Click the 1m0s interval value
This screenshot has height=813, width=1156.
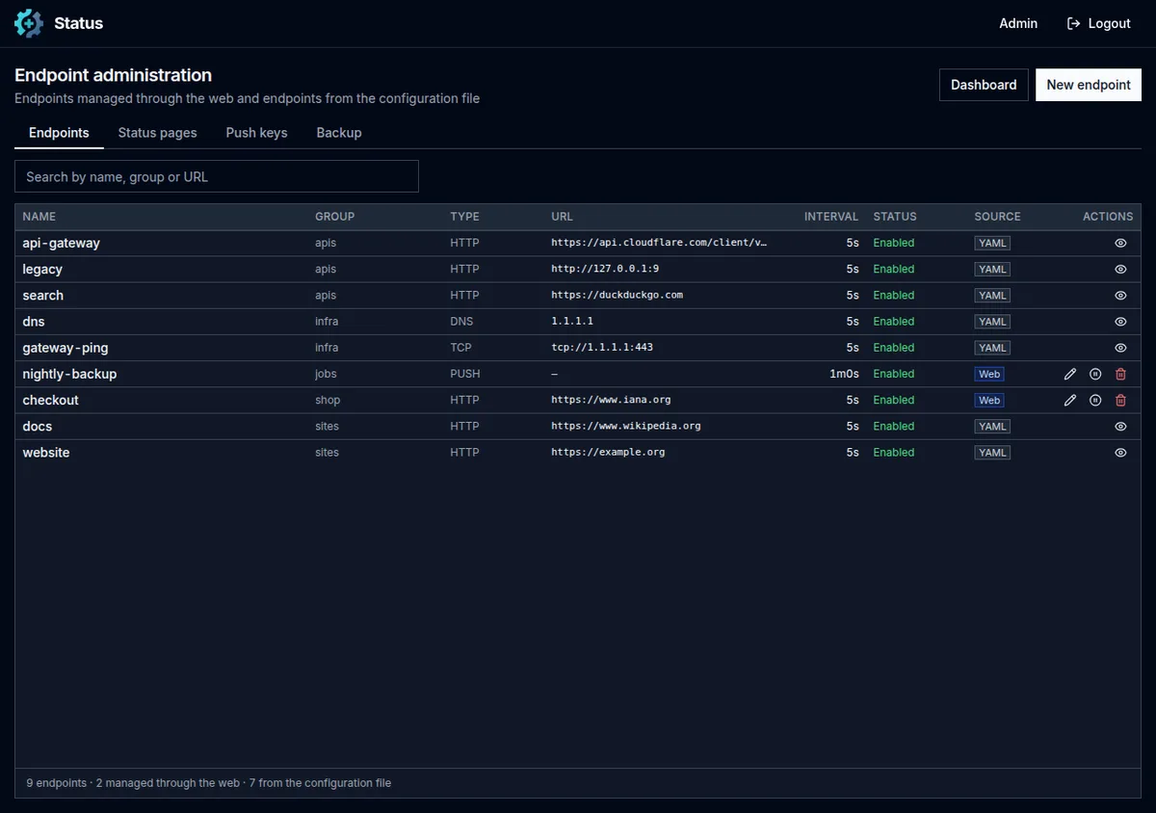(x=844, y=374)
